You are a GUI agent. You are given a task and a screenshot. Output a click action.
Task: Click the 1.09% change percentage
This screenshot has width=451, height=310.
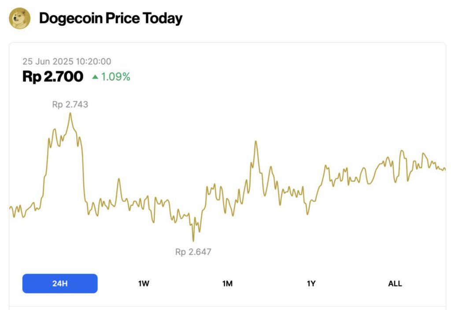(115, 77)
